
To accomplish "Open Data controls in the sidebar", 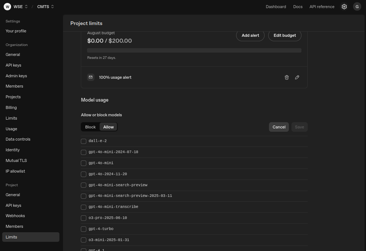I will [18, 139].
